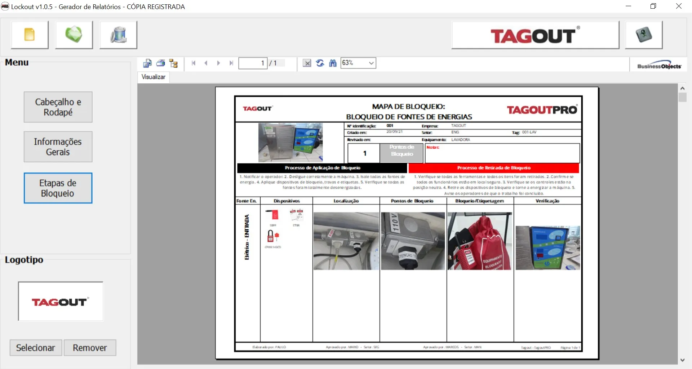This screenshot has width=692, height=369.
Task: Click the washing machine photo in report
Action: 290,142
